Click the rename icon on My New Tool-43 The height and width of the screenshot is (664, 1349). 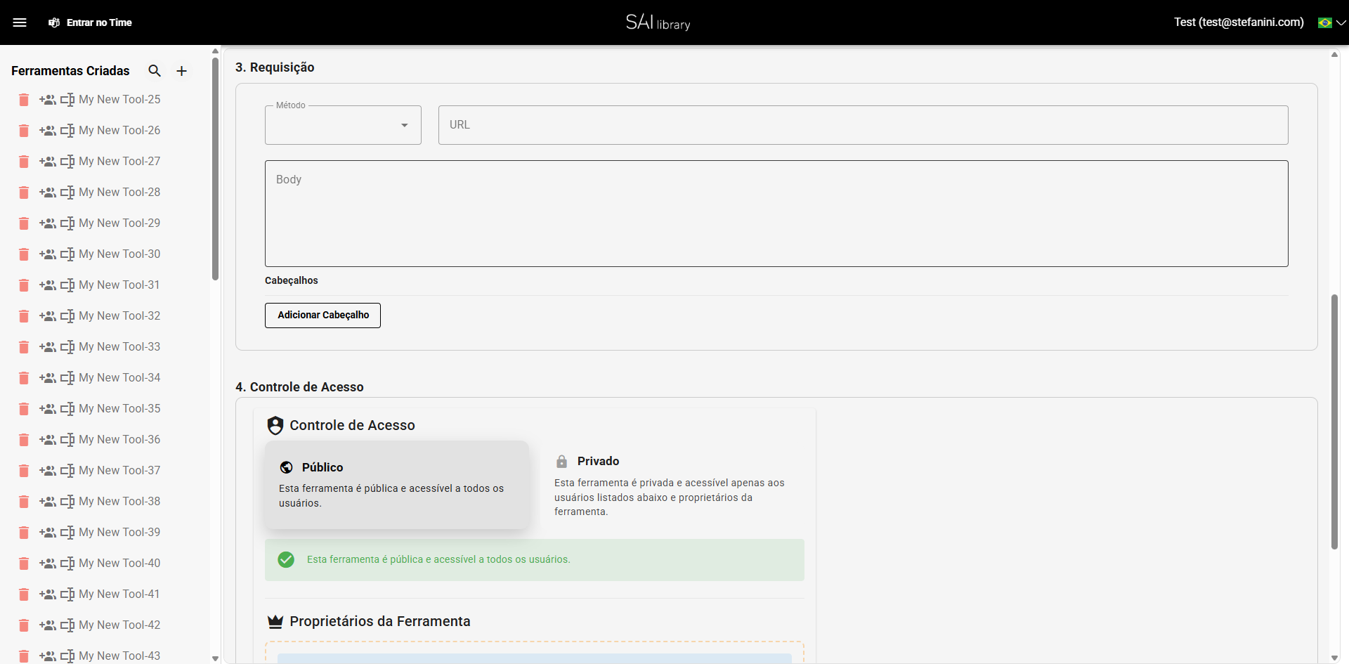tap(68, 656)
